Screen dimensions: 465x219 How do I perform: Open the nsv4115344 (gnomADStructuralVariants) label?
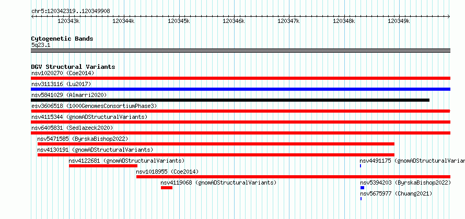pyautogui.click(x=89, y=117)
